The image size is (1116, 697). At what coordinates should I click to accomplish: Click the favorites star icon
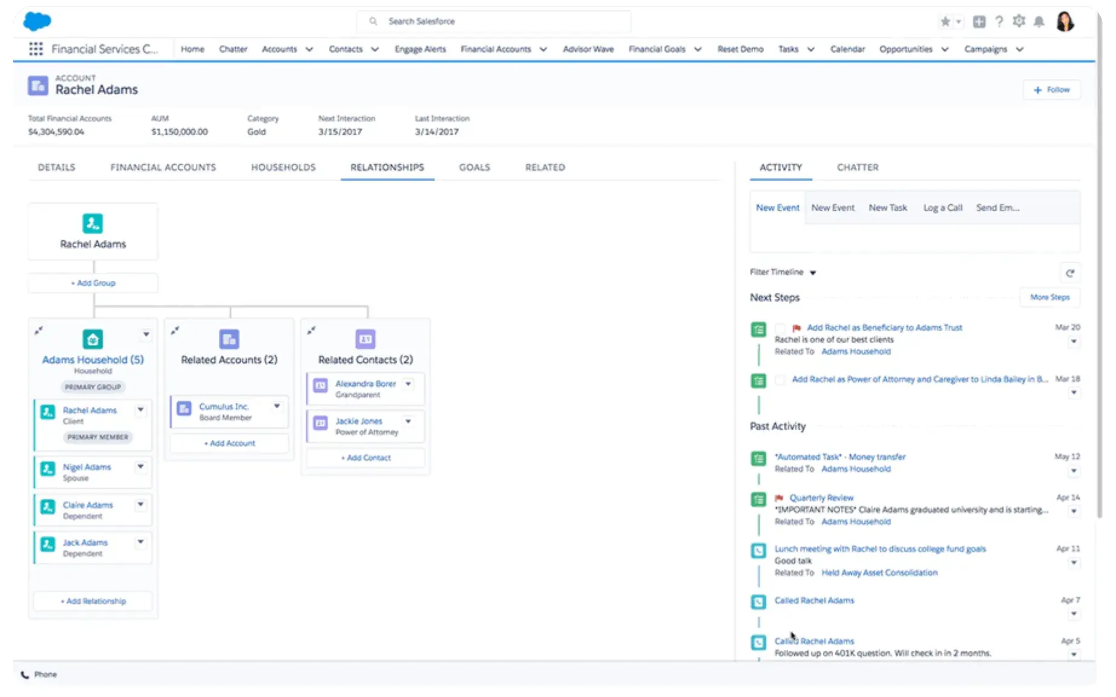tap(945, 21)
